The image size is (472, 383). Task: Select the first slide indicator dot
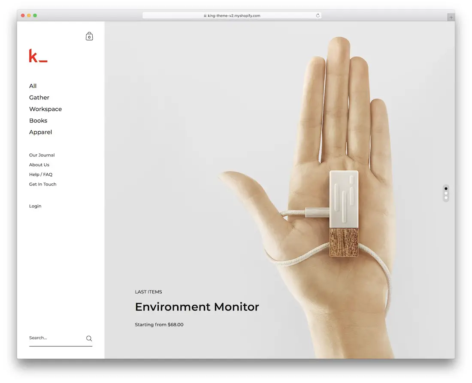(446, 189)
